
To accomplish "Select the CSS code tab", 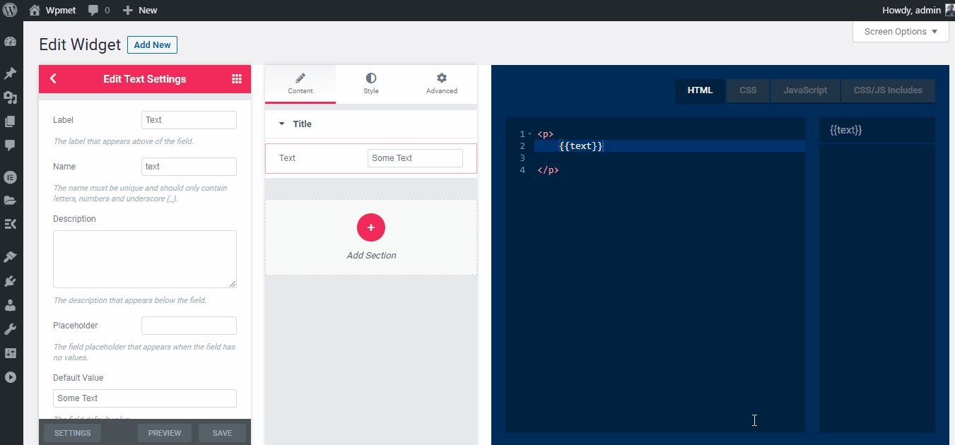I will pyautogui.click(x=748, y=90).
